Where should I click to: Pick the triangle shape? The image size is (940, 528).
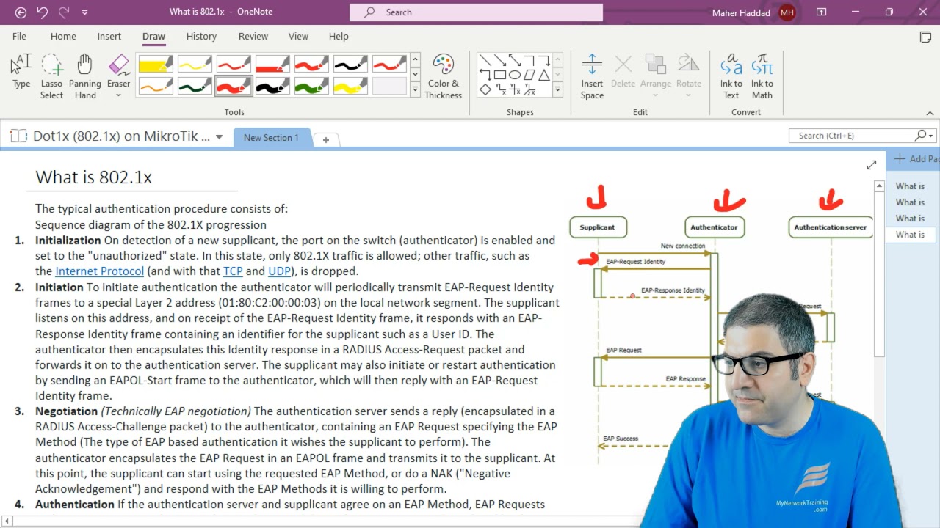coord(544,75)
